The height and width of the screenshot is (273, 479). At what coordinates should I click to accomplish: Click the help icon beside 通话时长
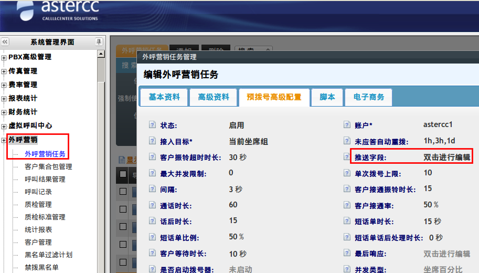(x=153, y=205)
